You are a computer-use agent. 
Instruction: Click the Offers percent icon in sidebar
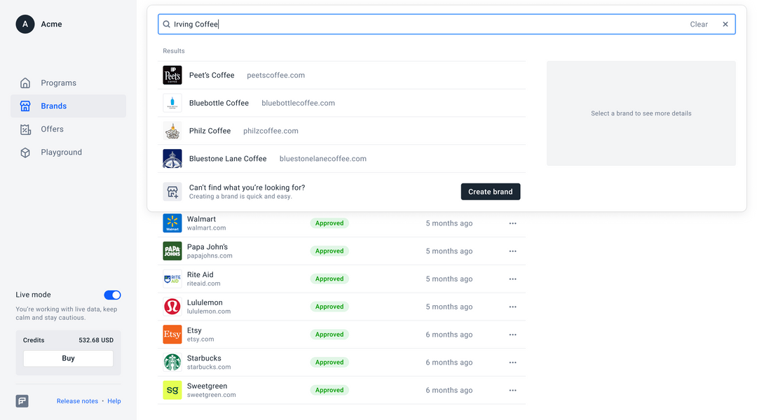(25, 129)
